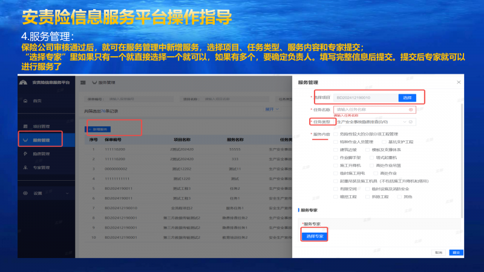Image resolution: width=484 pixels, height=272 pixels.
Task: Check 危险性较大的分部分项工程管理
Action: [336, 134]
